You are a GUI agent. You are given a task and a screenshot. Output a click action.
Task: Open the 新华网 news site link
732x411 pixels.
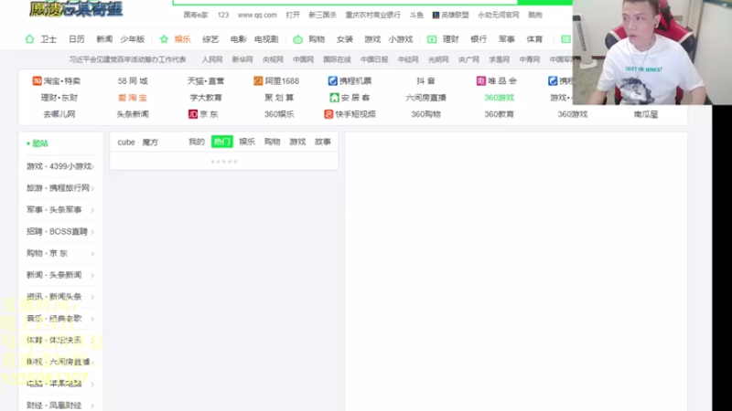click(x=242, y=59)
